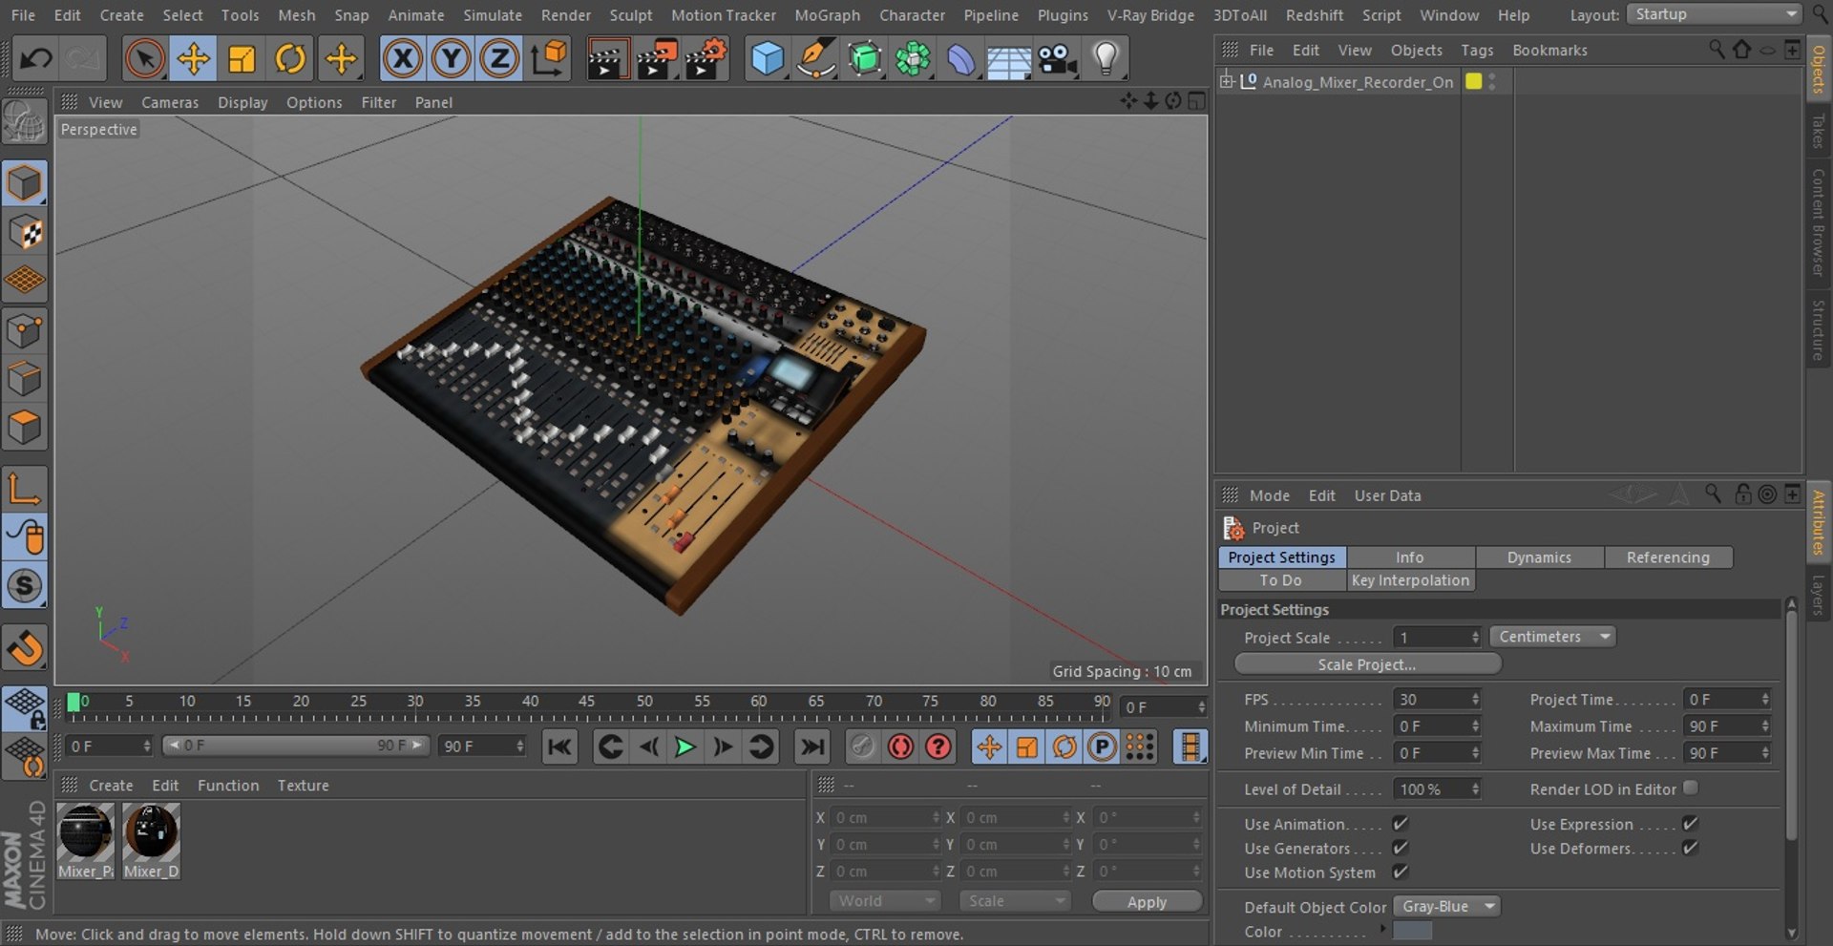
Task: Open Edit Render Settings icon
Action: click(706, 59)
